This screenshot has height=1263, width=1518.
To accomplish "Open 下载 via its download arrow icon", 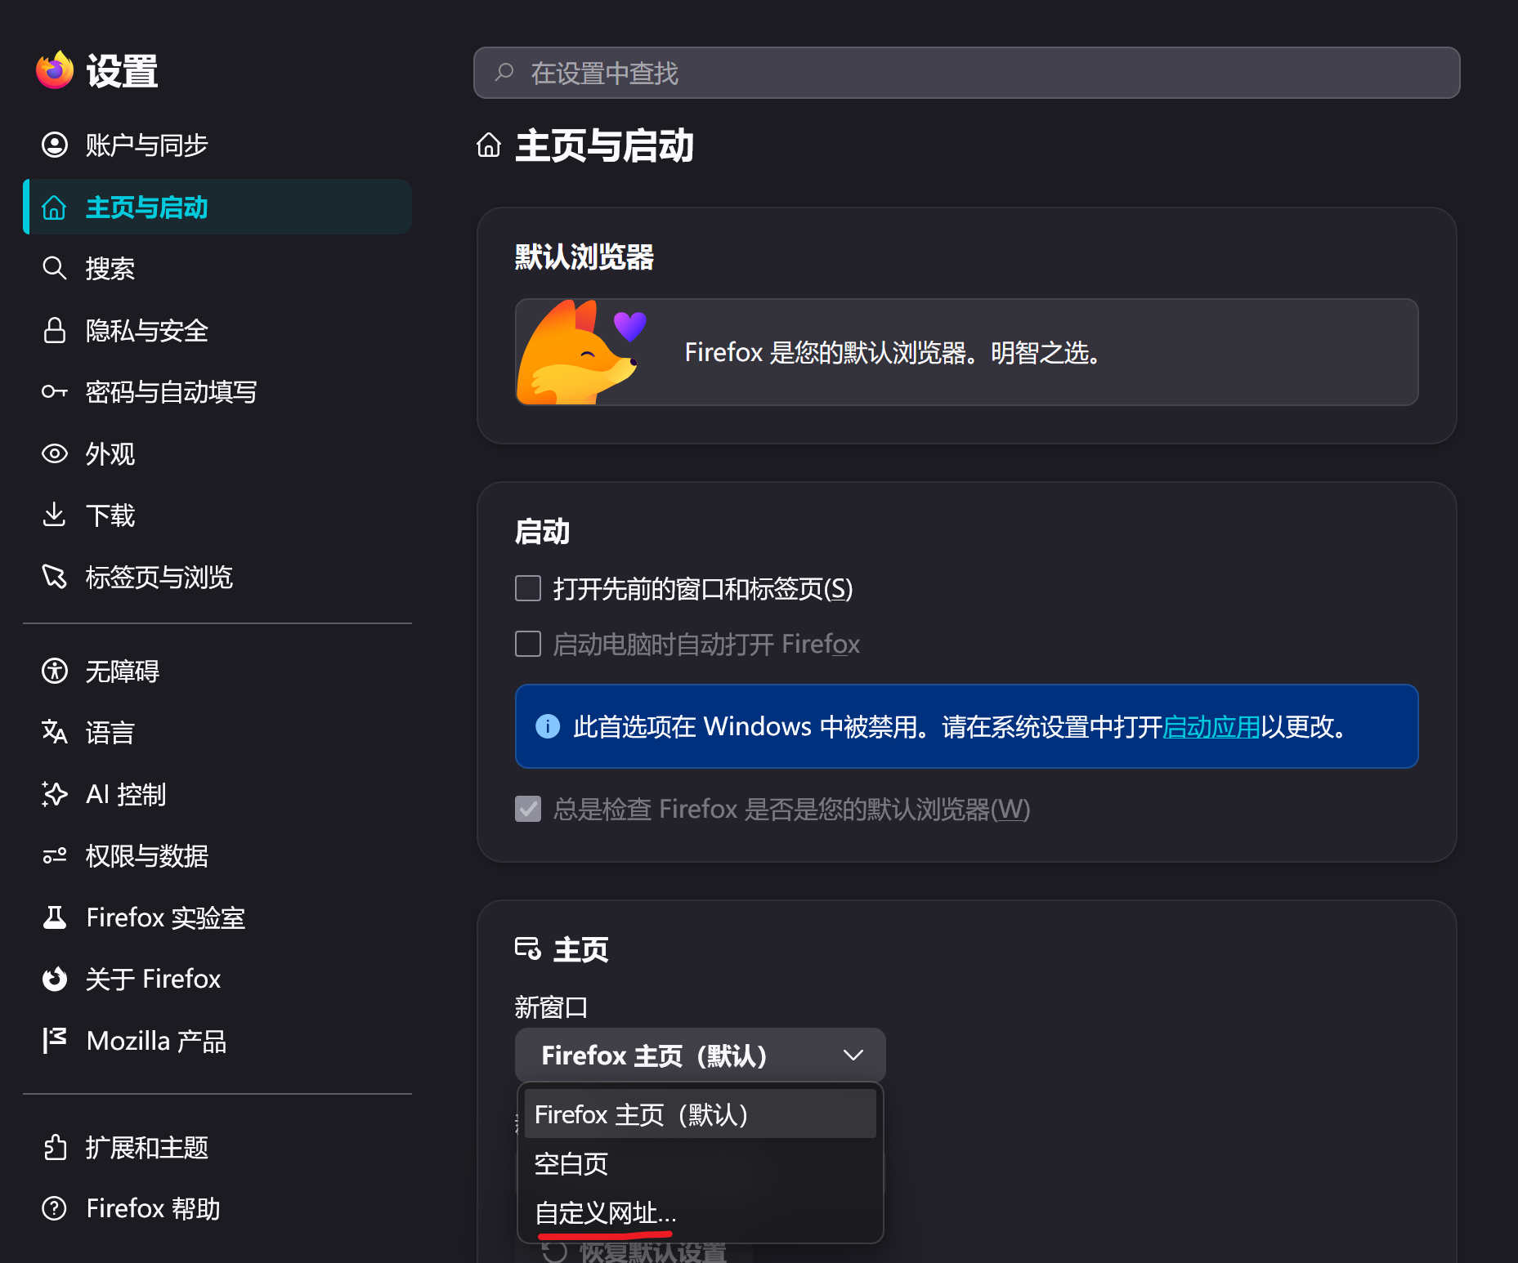I will [55, 515].
